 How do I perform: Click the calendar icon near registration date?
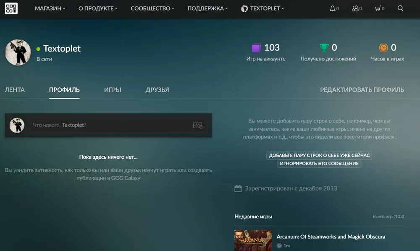point(238,188)
